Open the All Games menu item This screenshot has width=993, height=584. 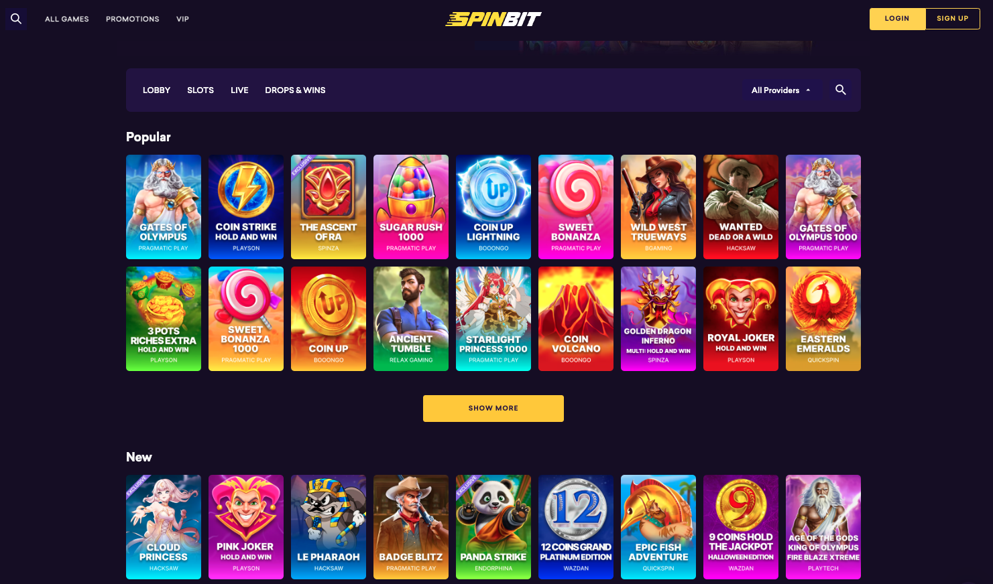[x=67, y=19]
